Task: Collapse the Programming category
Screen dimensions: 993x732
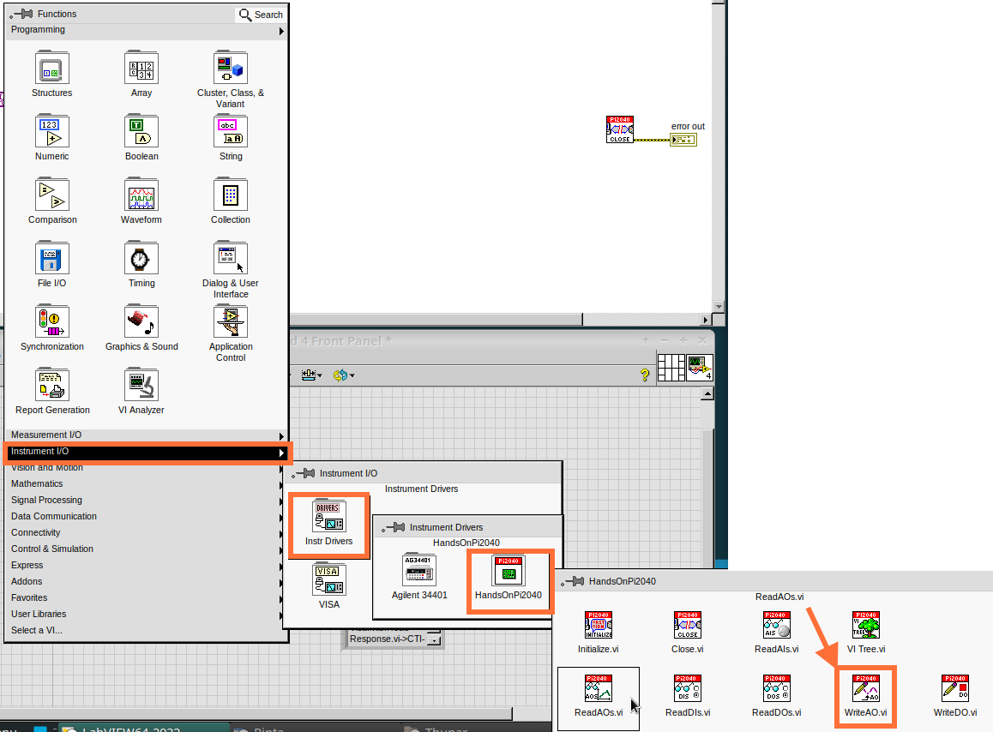Action: 147,30
